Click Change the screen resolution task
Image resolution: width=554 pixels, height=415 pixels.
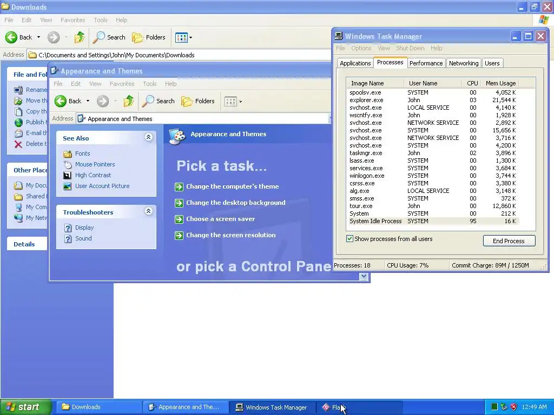(x=230, y=235)
